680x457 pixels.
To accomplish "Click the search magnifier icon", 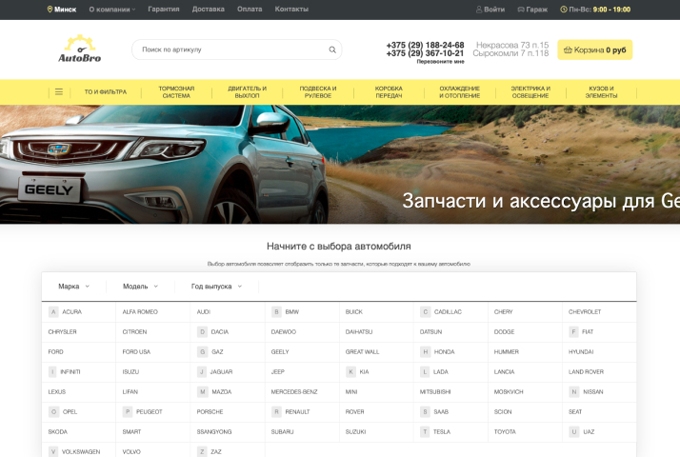I will point(332,50).
